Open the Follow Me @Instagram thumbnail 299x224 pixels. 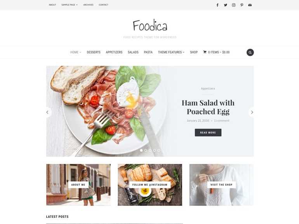click(x=150, y=185)
